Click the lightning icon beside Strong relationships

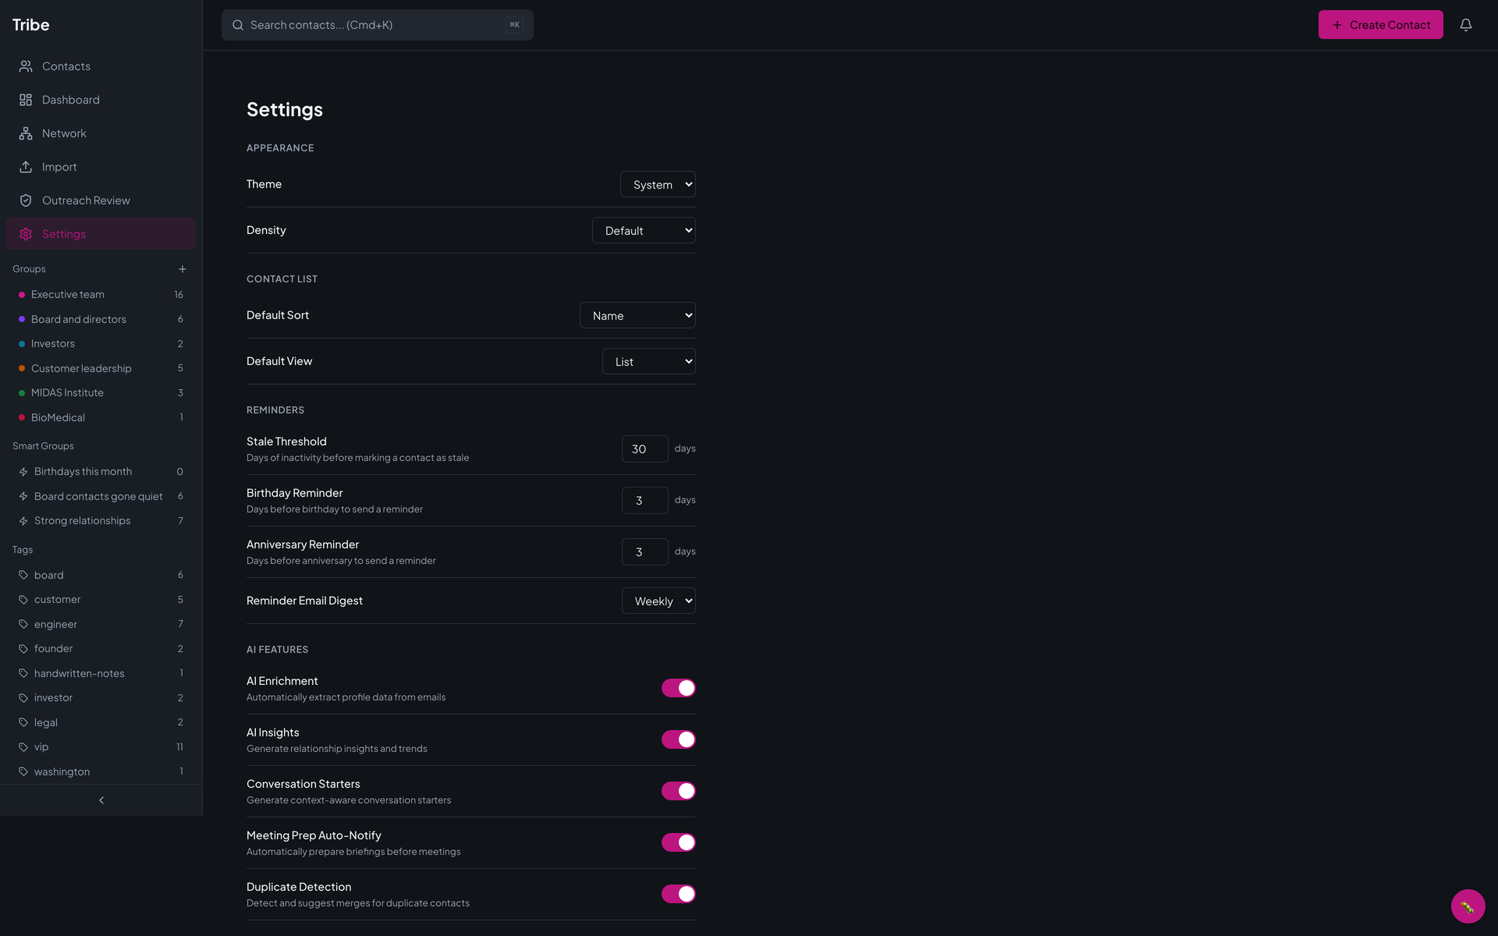(23, 521)
